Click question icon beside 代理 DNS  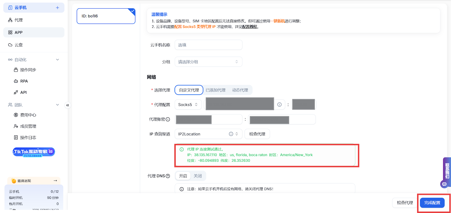coord(168,176)
